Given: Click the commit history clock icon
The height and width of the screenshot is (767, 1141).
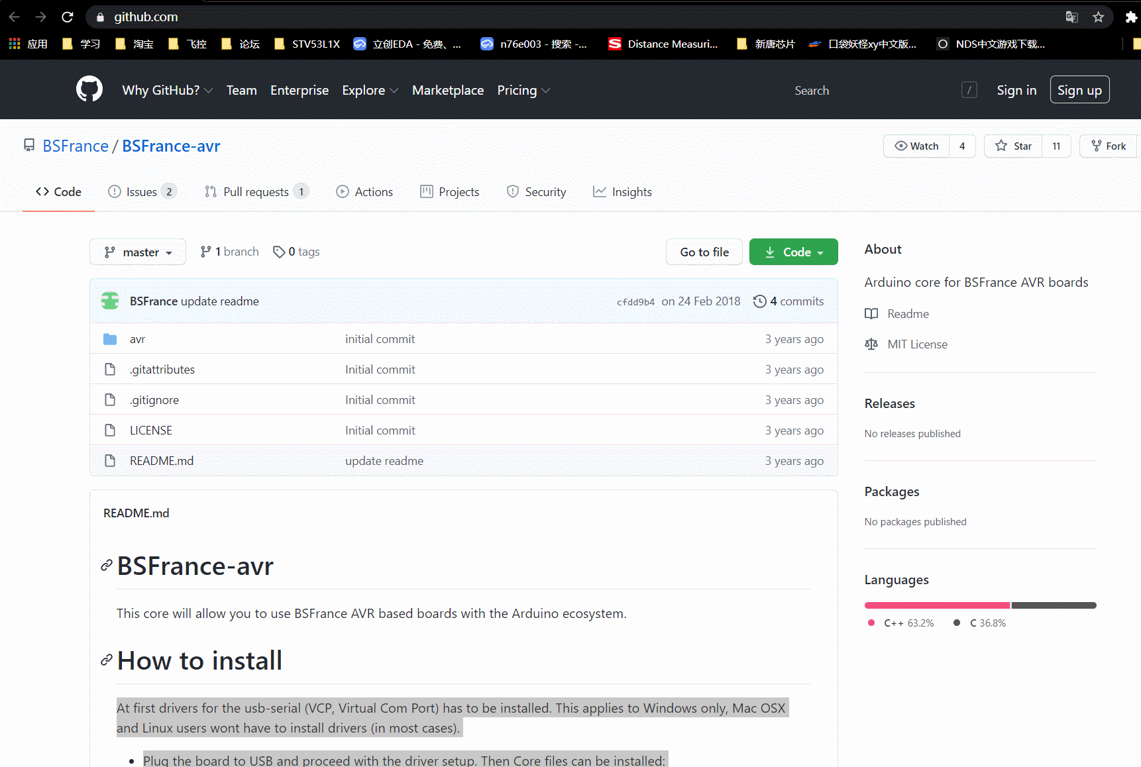Looking at the screenshot, I should click(x=759, y=301).
